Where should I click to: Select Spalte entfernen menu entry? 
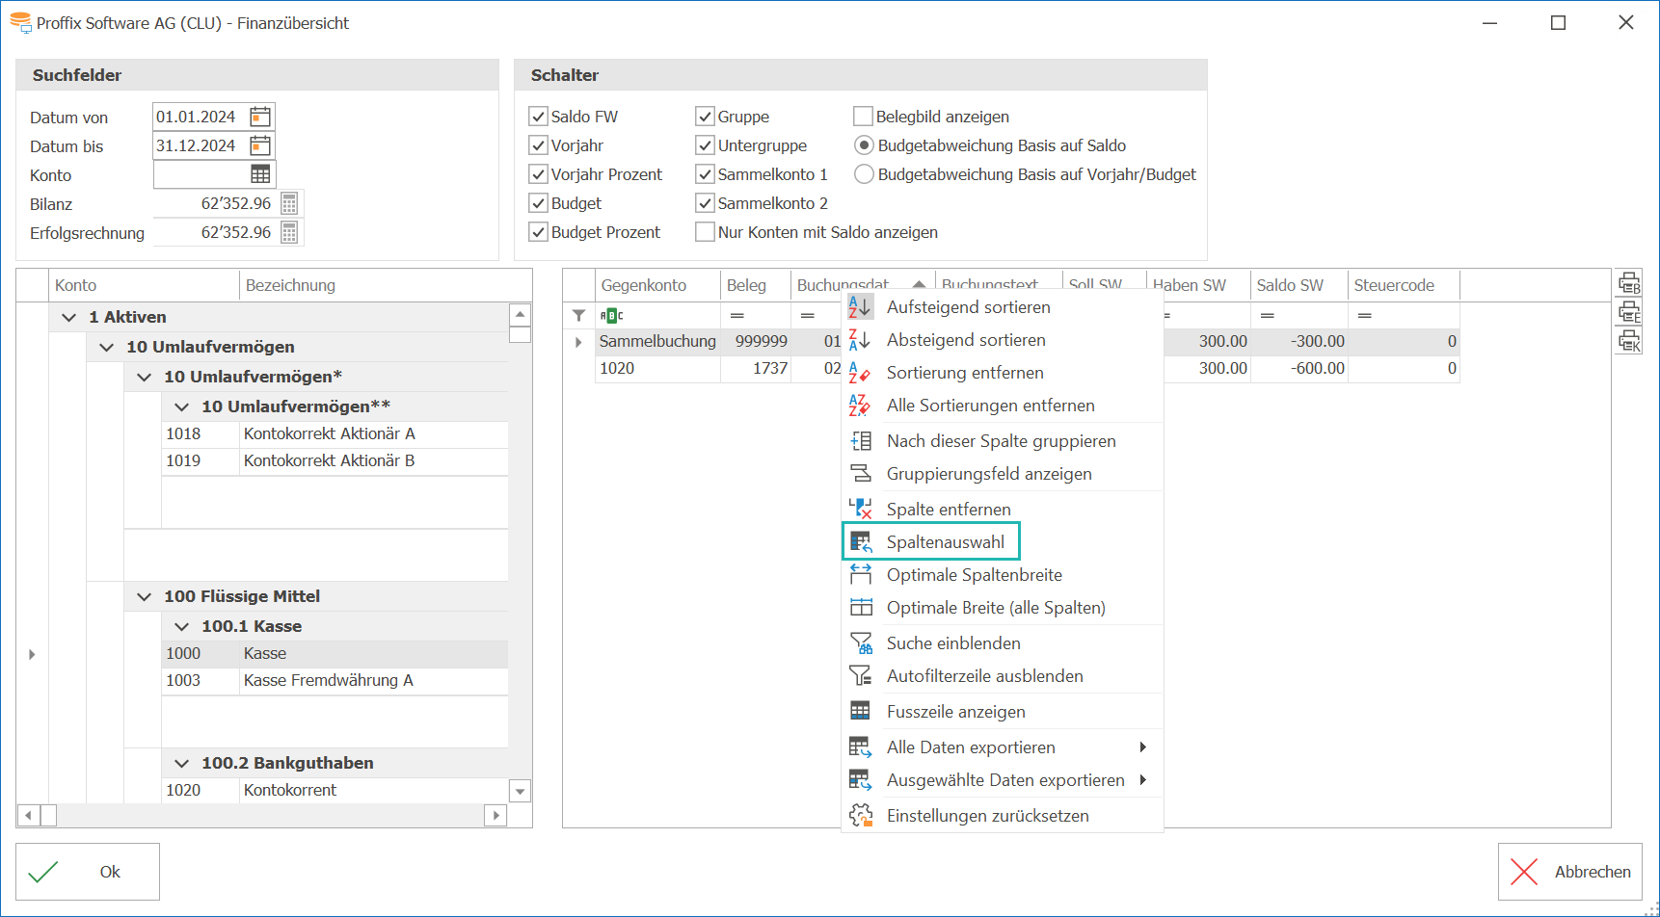coord(1003,510)
